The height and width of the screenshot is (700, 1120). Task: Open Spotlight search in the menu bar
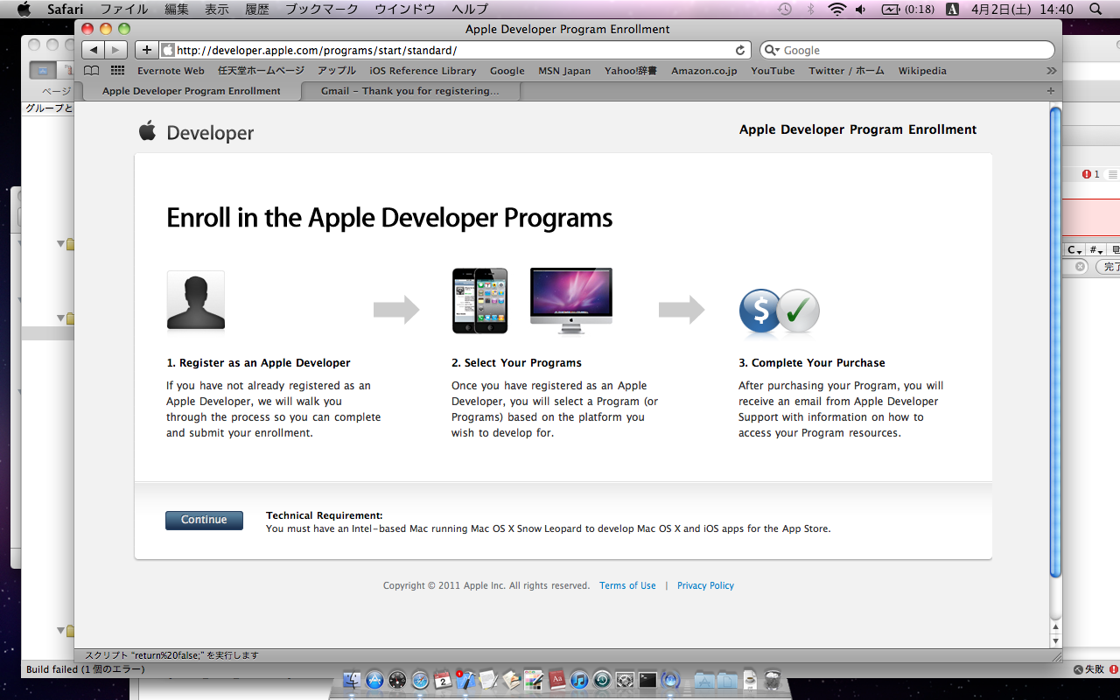pos(1096,10)
